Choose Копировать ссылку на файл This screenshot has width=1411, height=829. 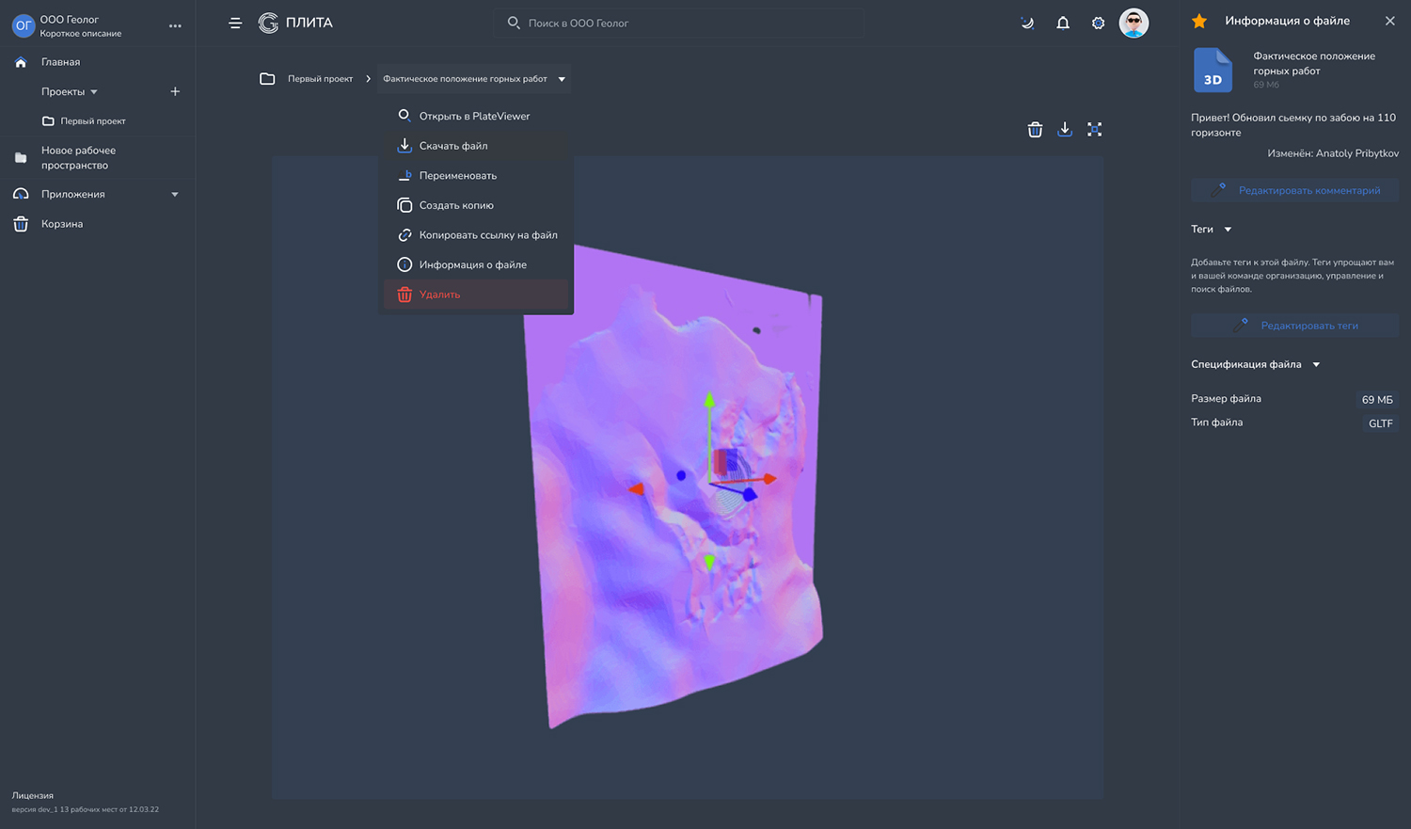pos(475,235)
